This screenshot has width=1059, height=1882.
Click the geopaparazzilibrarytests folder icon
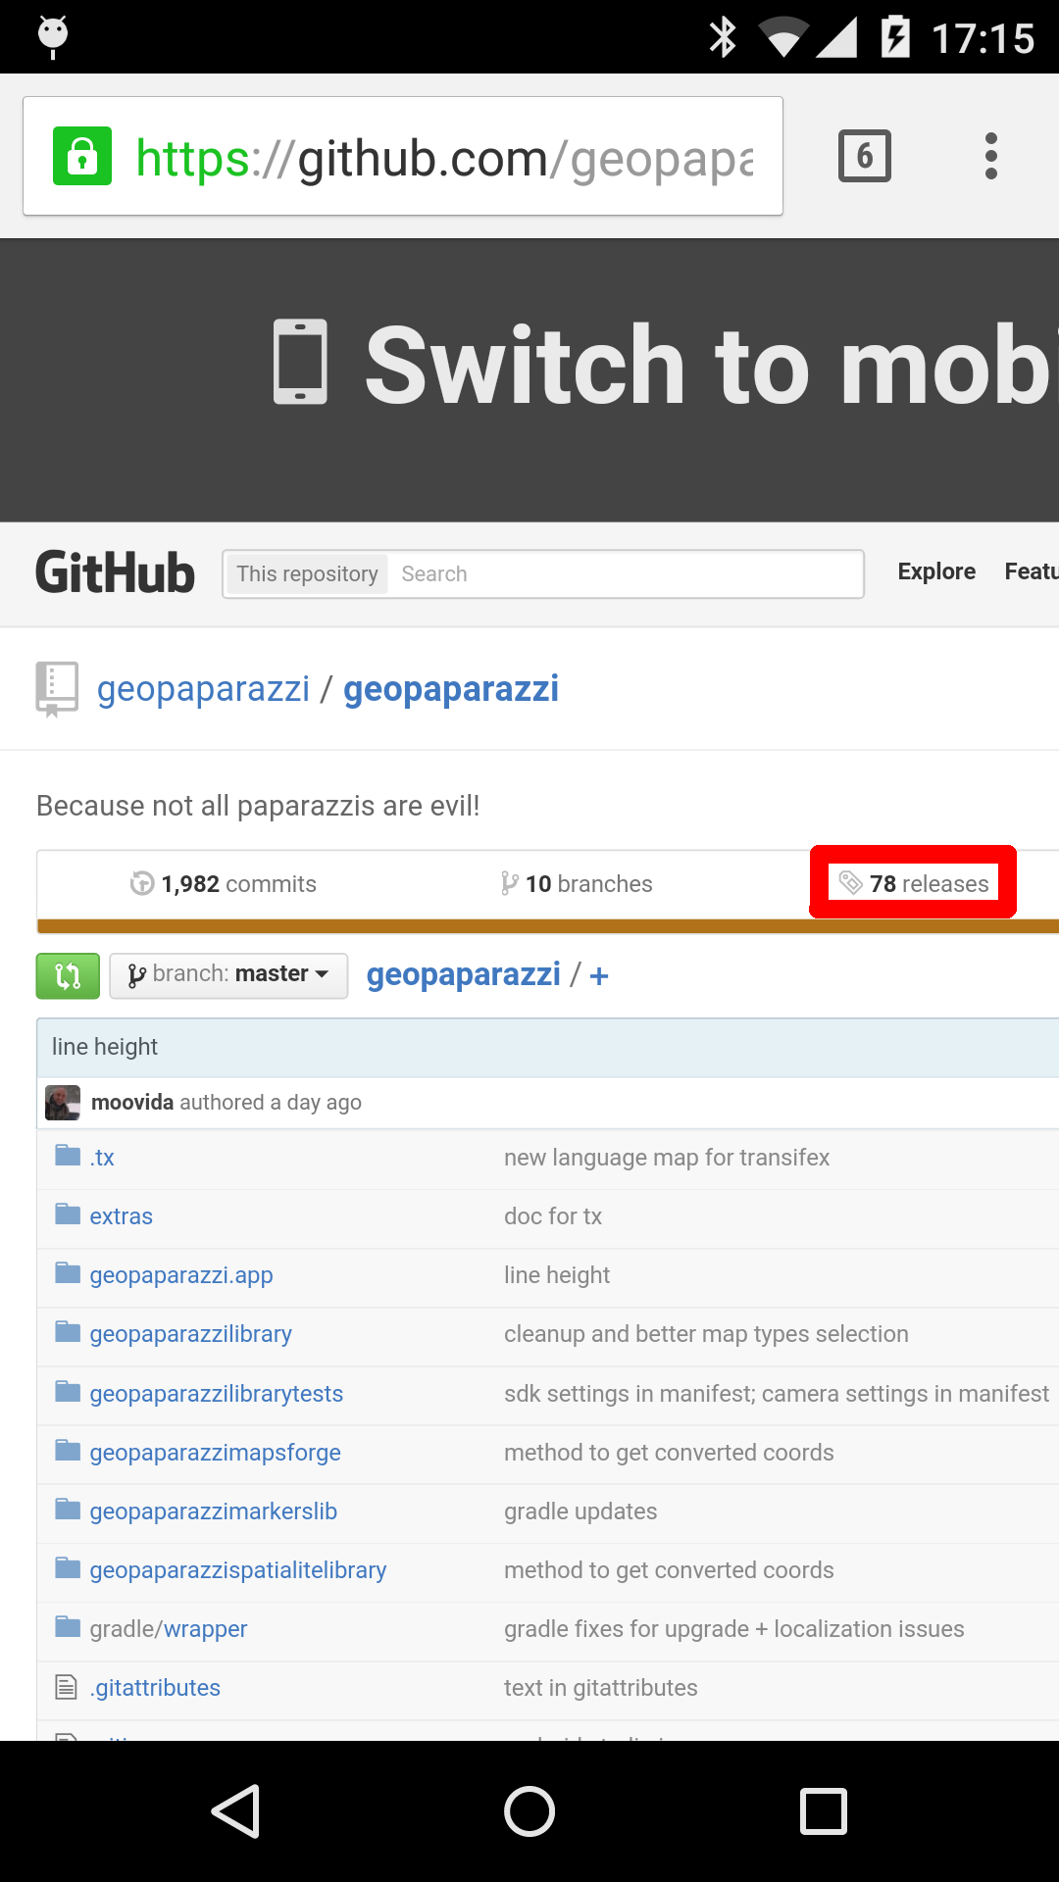click(68, 1392)
